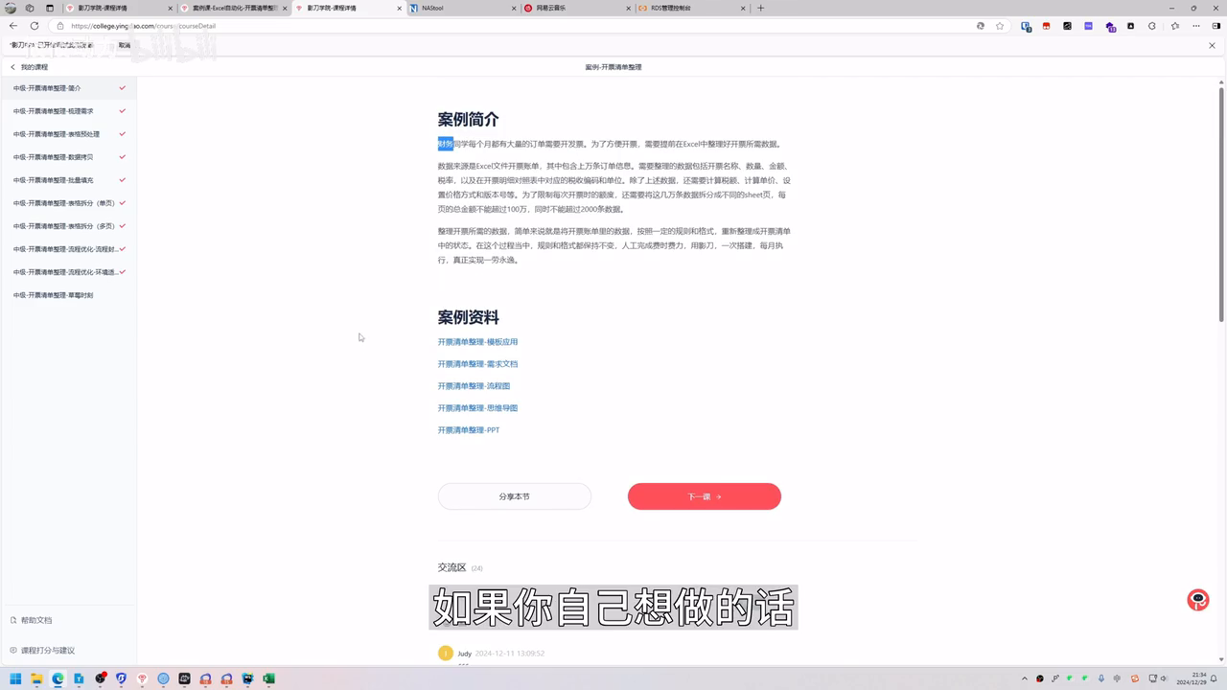Open lesson 流程优化-环境适配
This screenshot has height=690, width=1227.
coord(68,272)
